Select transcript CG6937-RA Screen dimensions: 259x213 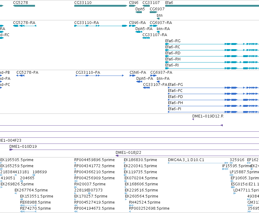coord(161,22)
